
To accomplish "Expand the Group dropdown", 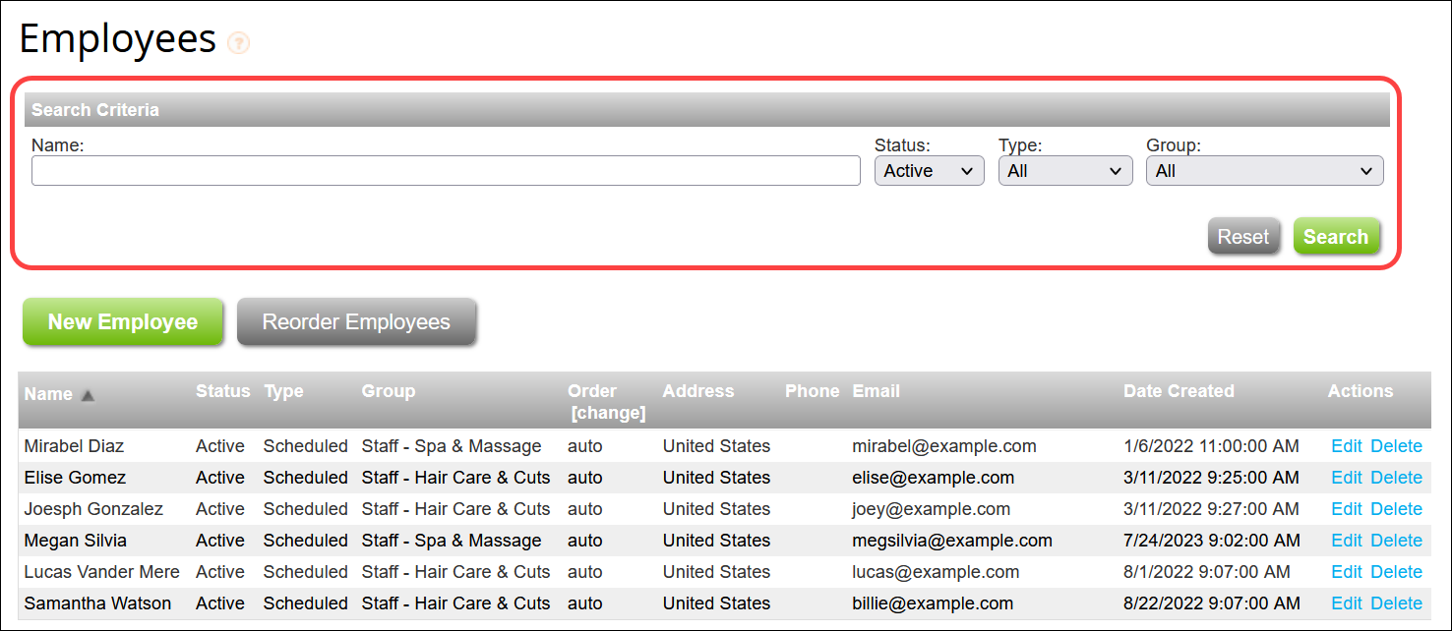I will point(1264,171).
